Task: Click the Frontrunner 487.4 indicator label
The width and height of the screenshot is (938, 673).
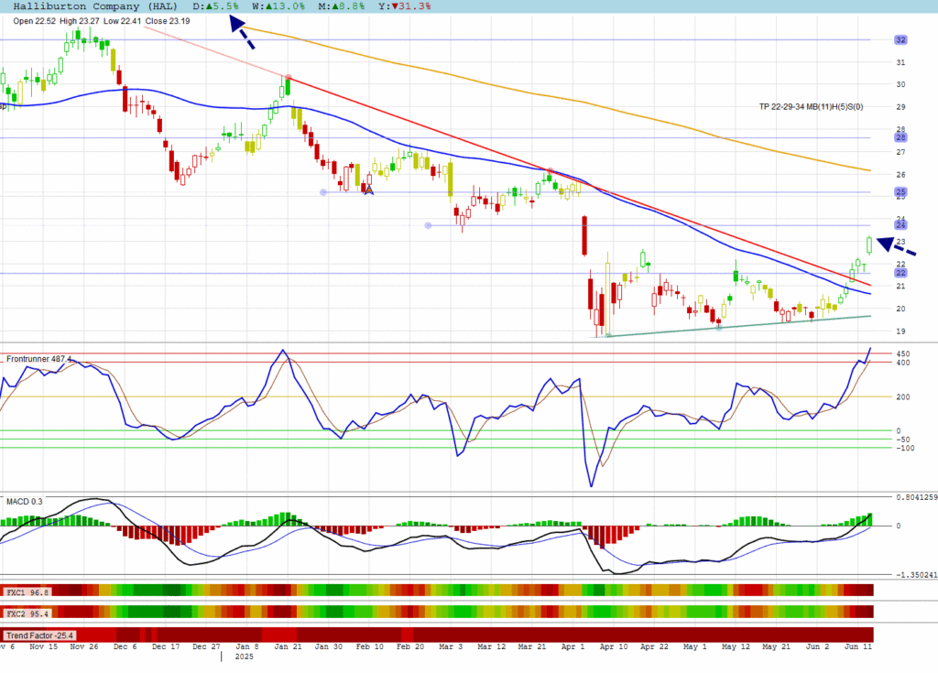Action: (x=38, y=359)
